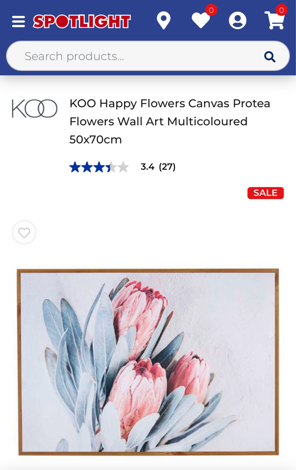The image size is (296, 470).
Task: Open the hamburger navigation menu
Action: 18,22
